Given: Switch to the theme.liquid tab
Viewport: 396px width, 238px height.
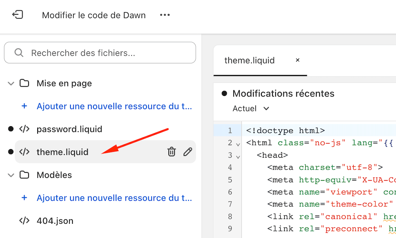Looking at the screenshot, I should pyautogui.click(x=249, y=60).
